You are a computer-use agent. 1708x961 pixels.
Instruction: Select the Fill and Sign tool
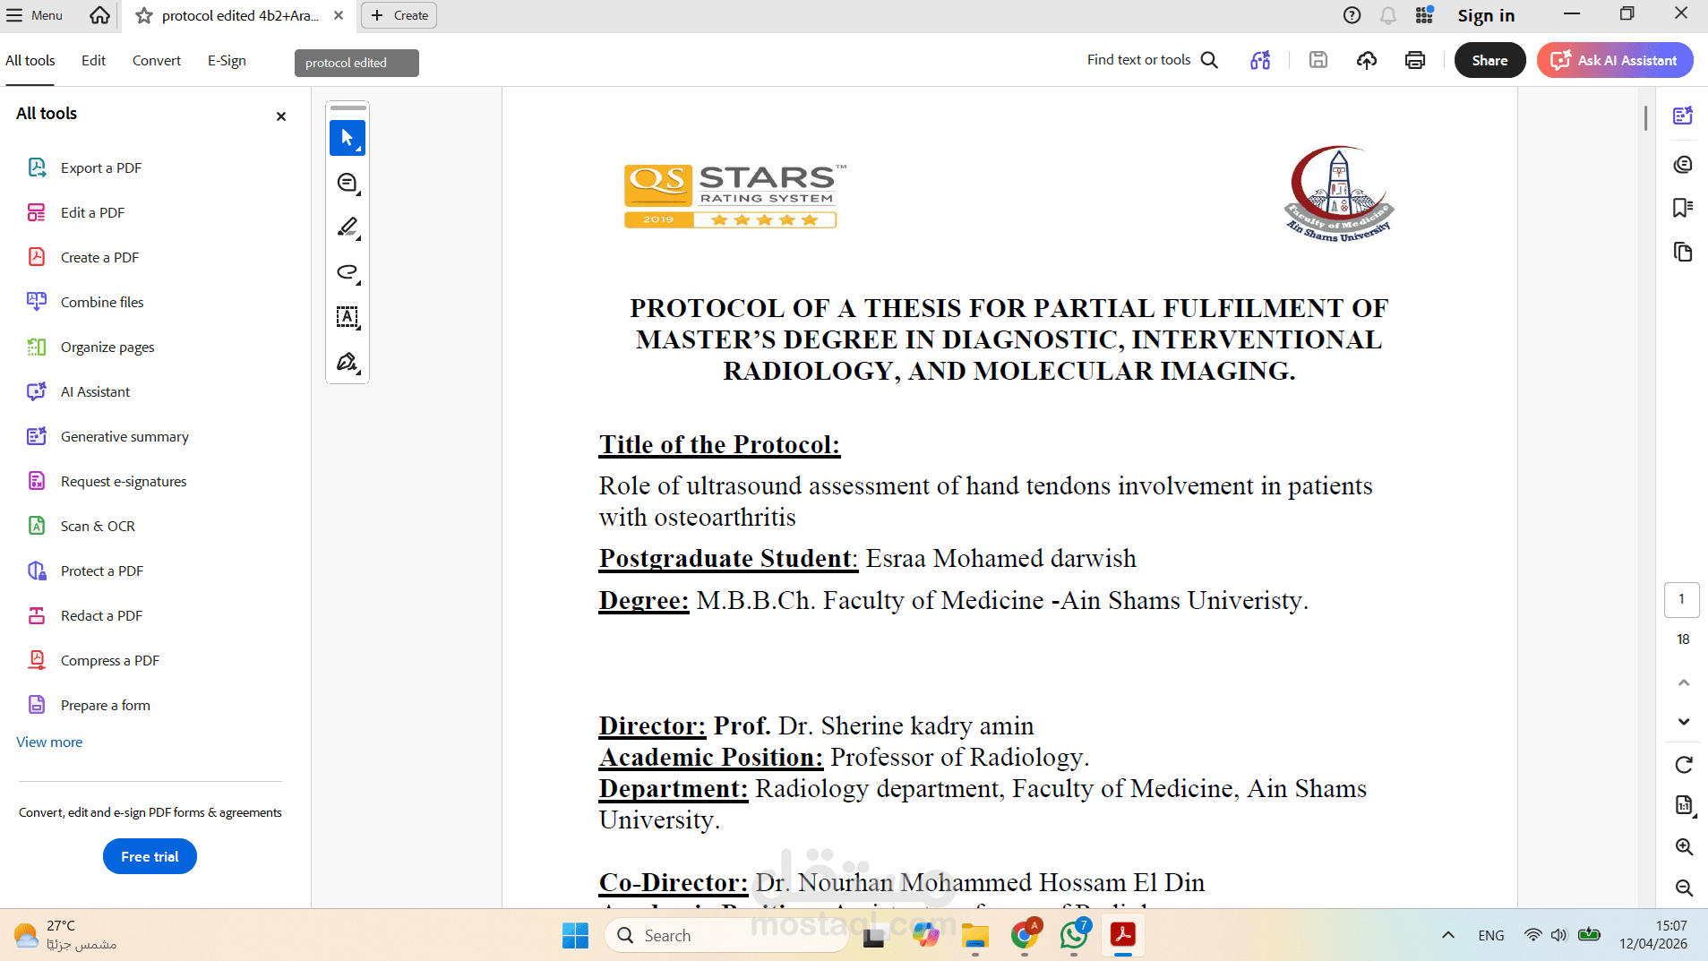(347, 362)
